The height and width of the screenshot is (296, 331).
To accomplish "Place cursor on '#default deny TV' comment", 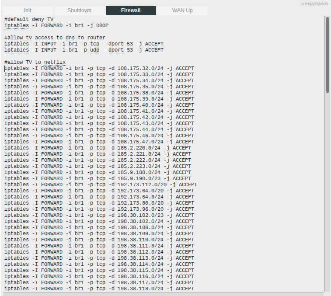I will 29,20.
